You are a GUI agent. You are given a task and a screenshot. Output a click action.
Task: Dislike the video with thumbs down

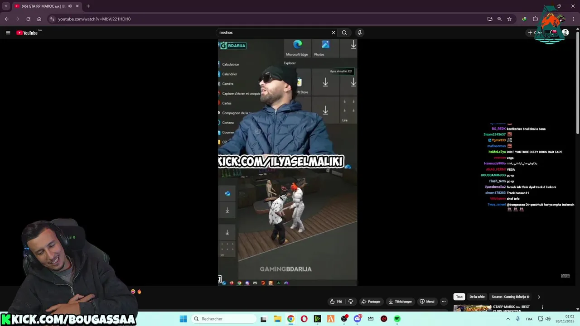(x=351, y=302)
